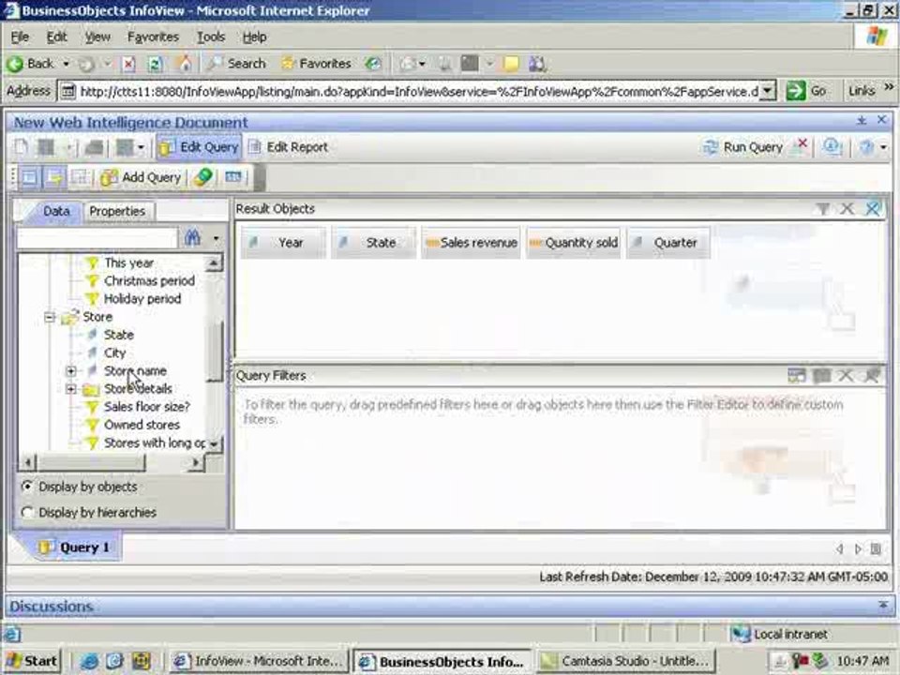Click Result Objects remove icon

(x=847, y=209)
